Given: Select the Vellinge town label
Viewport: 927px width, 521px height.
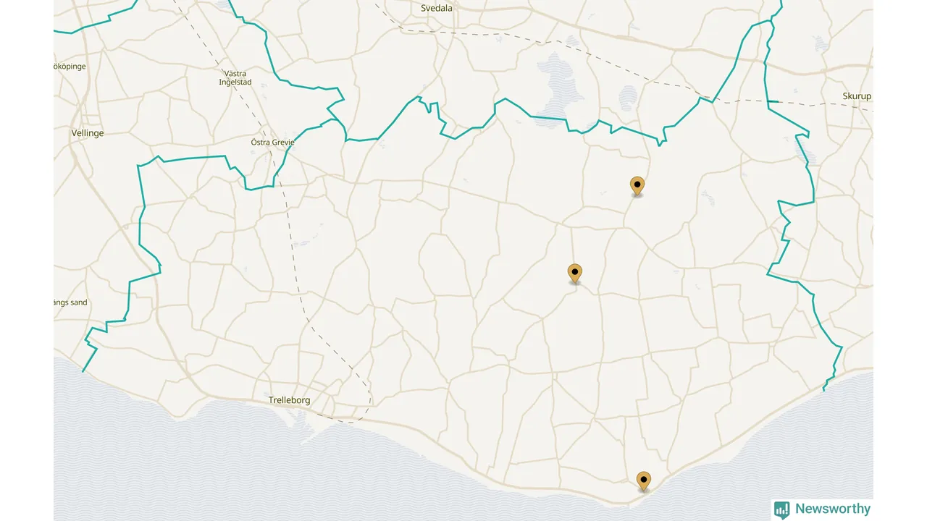Looking at the screenshot, I should 88,133.
